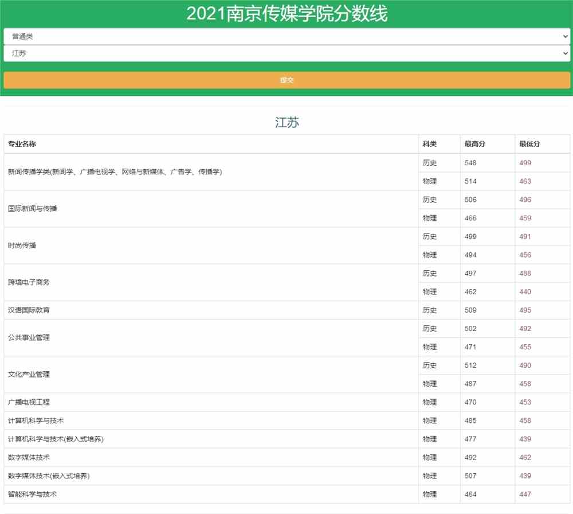The width and height of the screenshot is (573, 514).
Task: Click highest score 548 for 新闻传播学类
Action: (x=470, y=163)
